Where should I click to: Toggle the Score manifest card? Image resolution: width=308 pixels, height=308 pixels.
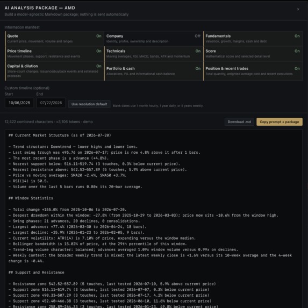(253, 54)
